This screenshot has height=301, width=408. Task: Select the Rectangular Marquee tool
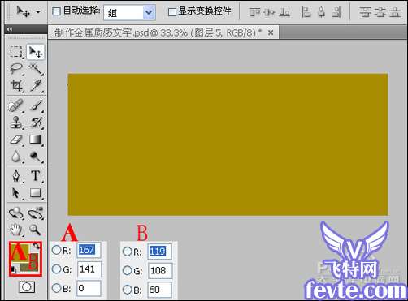[16, 52]
